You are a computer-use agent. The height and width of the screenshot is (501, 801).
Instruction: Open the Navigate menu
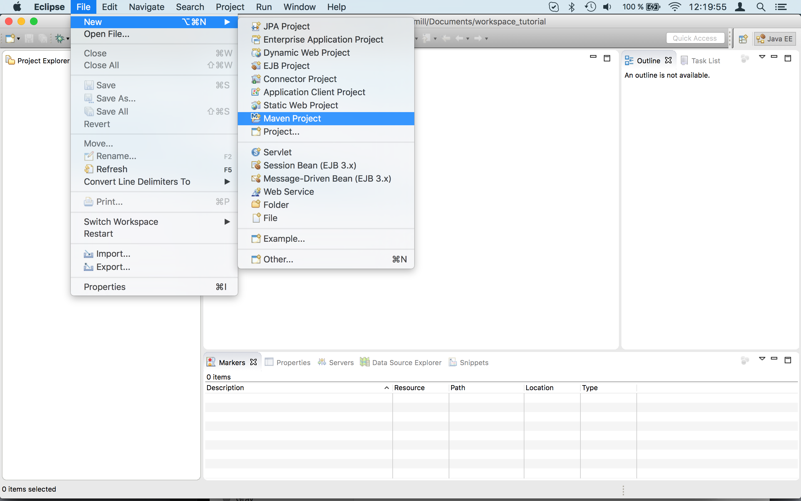pos(147,7)
